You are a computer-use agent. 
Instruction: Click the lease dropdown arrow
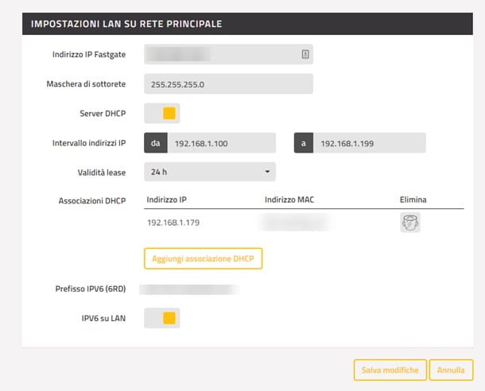(x=267, y=172)
